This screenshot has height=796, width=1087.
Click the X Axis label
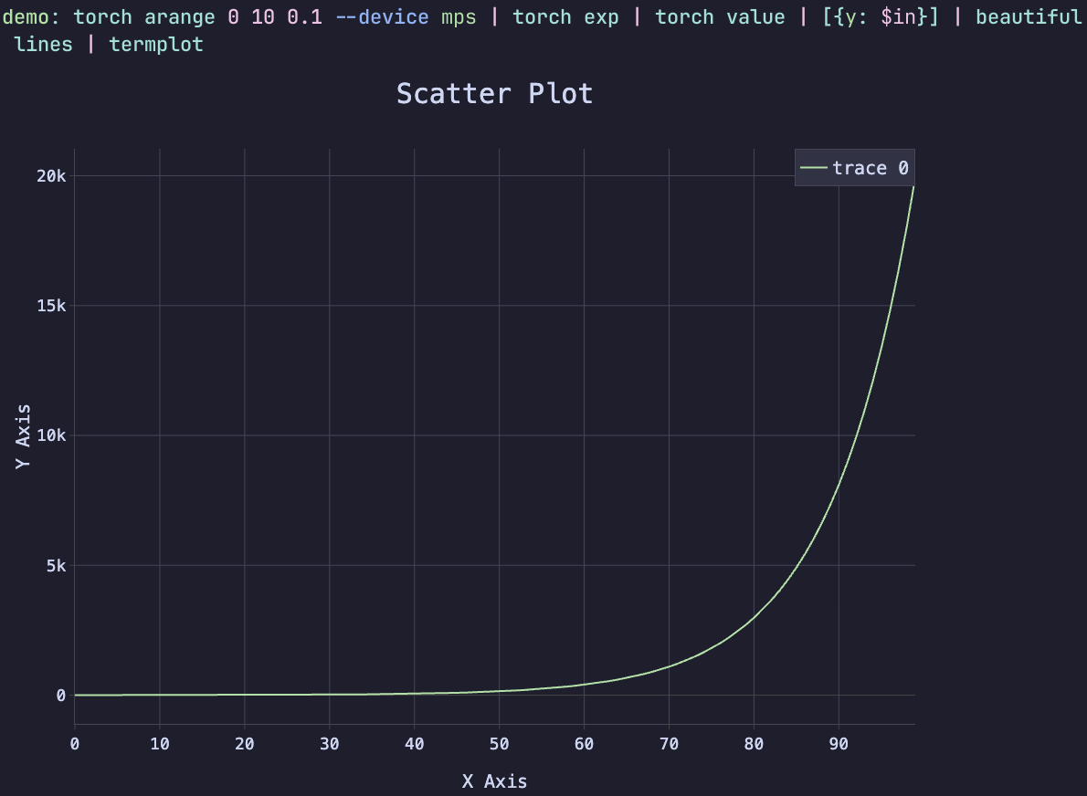pyautogui.click(x=495, y=781)
